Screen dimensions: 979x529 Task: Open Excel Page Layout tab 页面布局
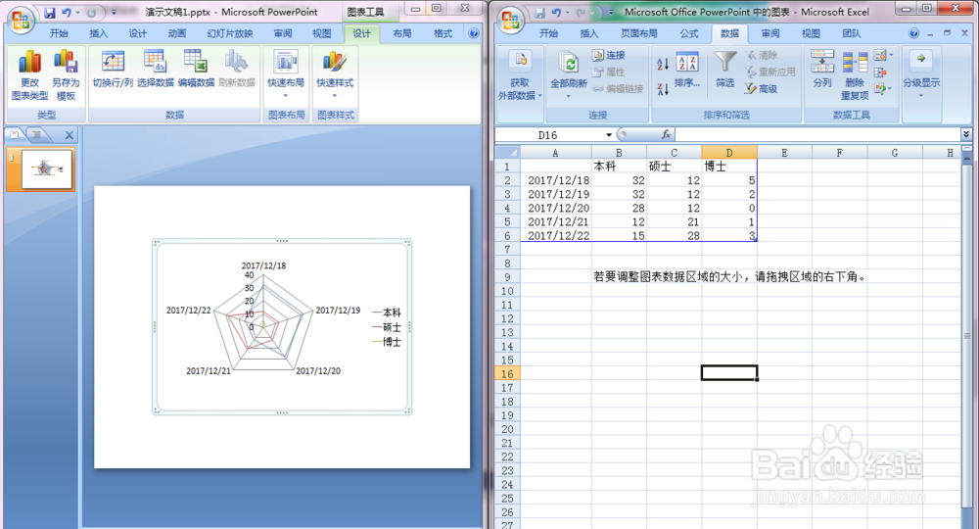pyautogui.click(x=638, y=33)
